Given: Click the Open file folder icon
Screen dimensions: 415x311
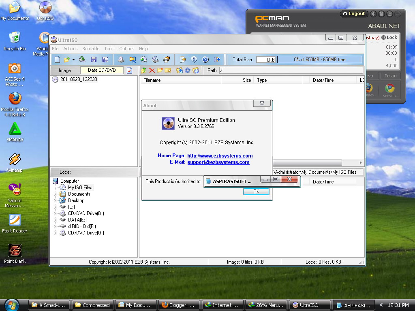Looking at the screenshot, I should [x=66, y=60].
